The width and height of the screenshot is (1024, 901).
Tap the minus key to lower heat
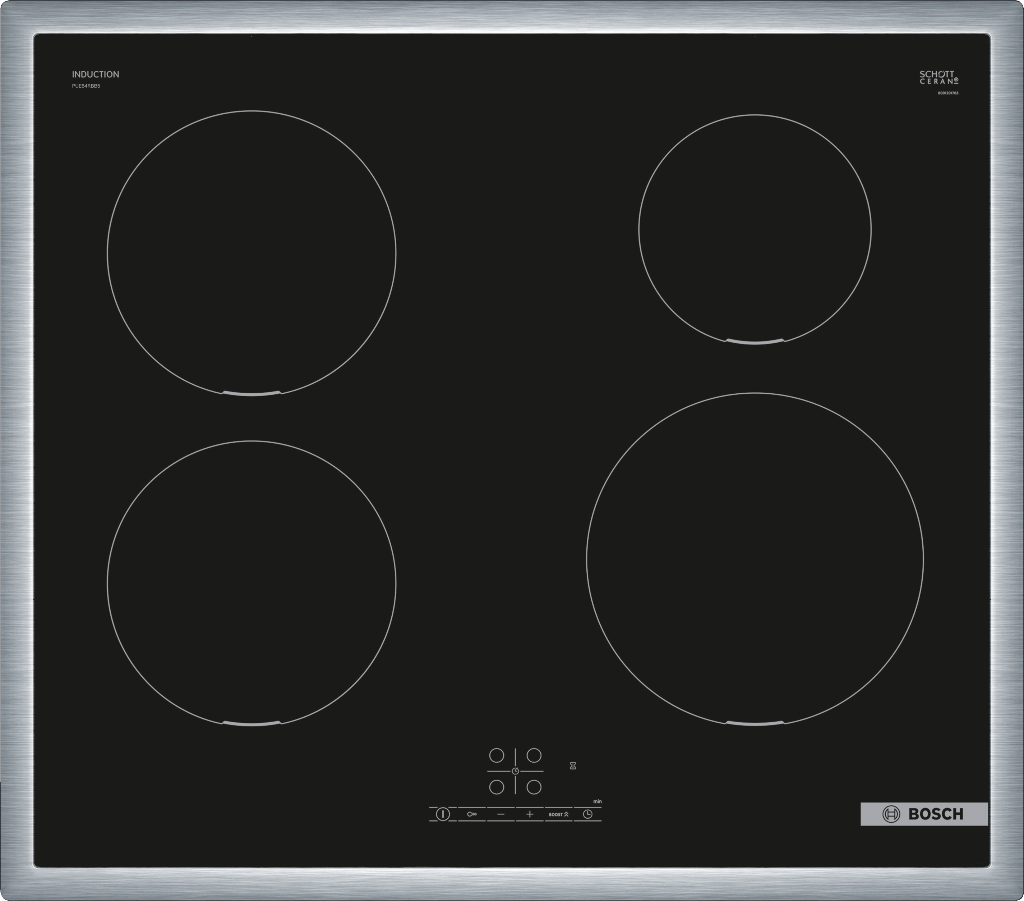point(501,814)
